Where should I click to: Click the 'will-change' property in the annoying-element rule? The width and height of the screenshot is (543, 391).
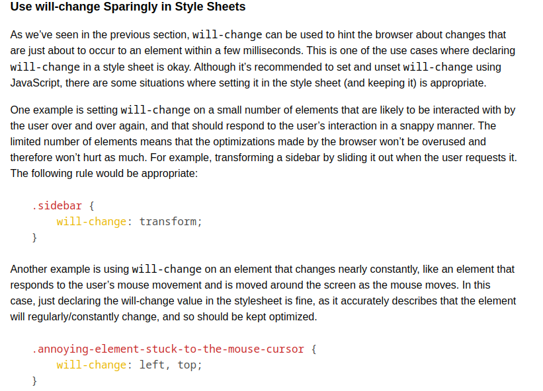91,365
